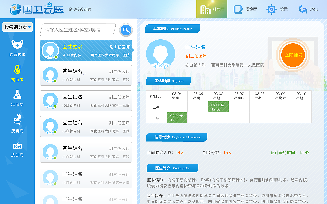Click the 基本信息 section header
The image size is (327, 204).
[172, 29]
